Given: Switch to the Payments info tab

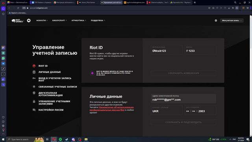Looking at the screenshot, I should [181, 3].
